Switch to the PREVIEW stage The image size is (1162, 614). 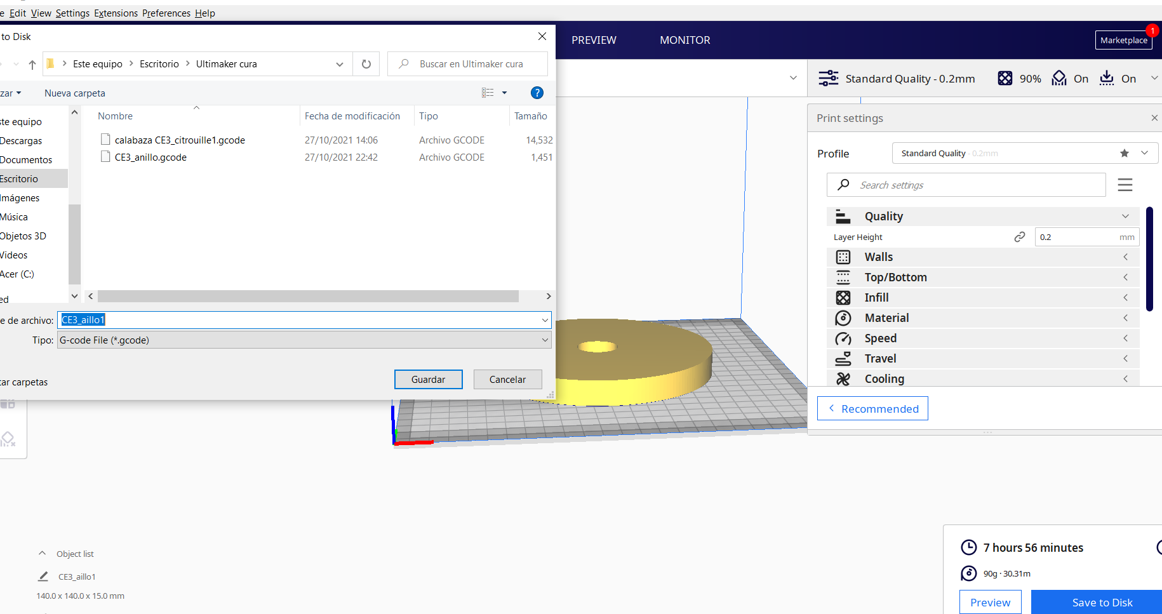[594, 40]
